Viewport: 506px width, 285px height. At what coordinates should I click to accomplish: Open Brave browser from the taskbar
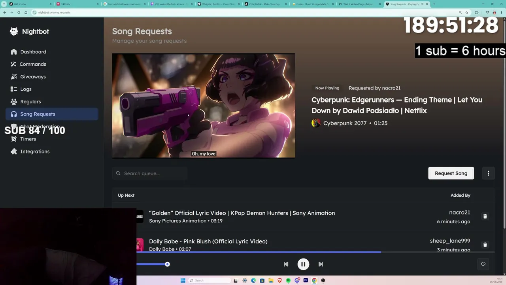click(279, 280)
